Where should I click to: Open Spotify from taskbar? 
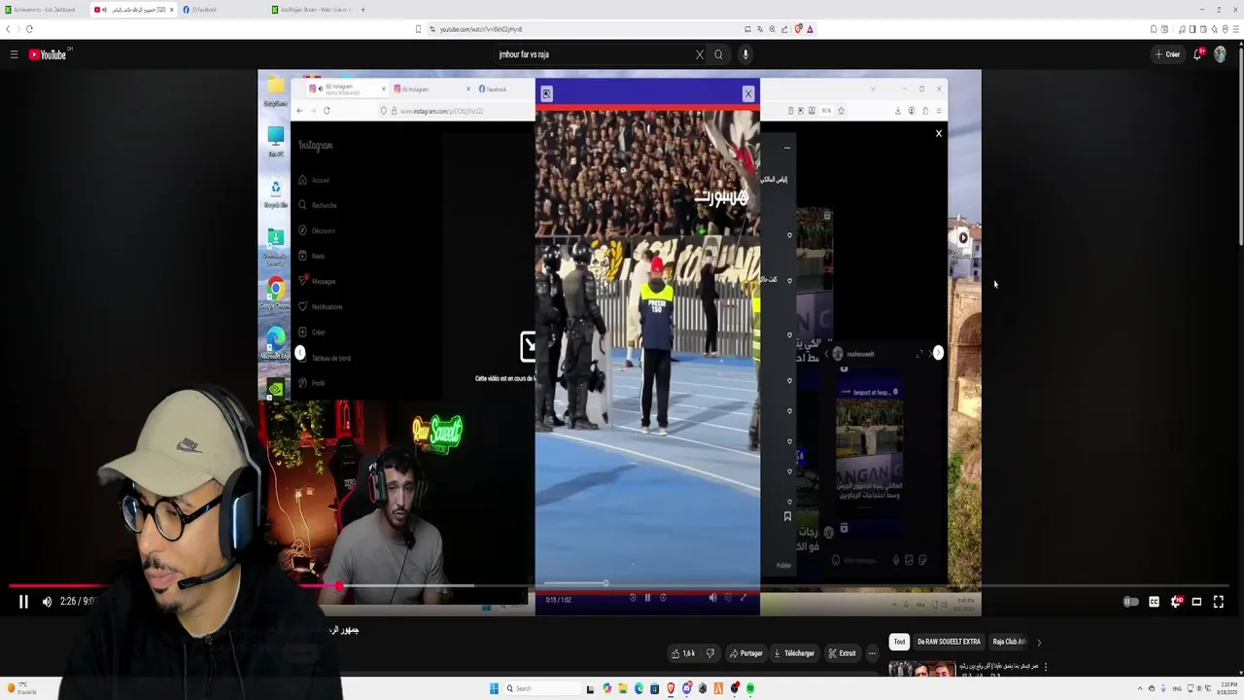(x=750, y=688)
